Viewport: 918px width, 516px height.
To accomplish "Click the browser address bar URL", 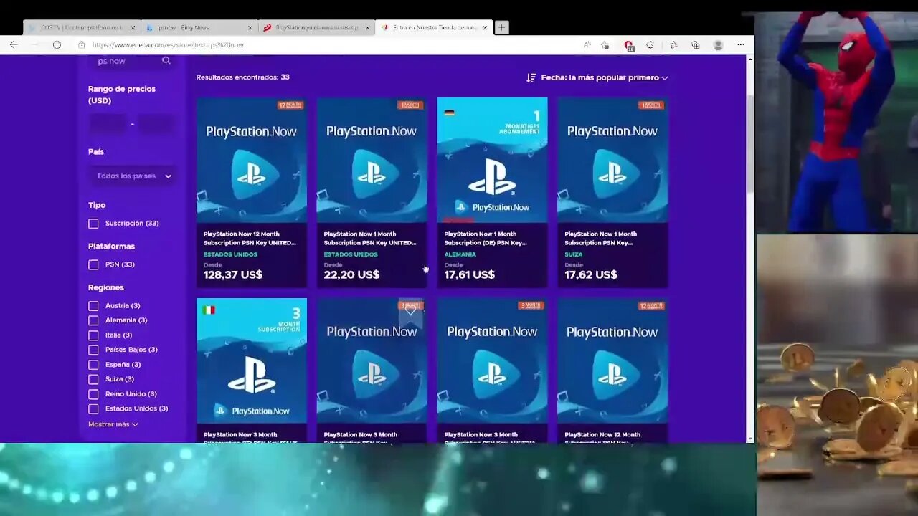I will point(168,44).
